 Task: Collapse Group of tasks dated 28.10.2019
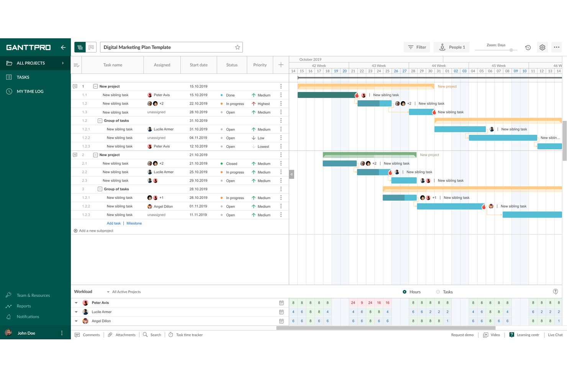(x=100, y=189)
